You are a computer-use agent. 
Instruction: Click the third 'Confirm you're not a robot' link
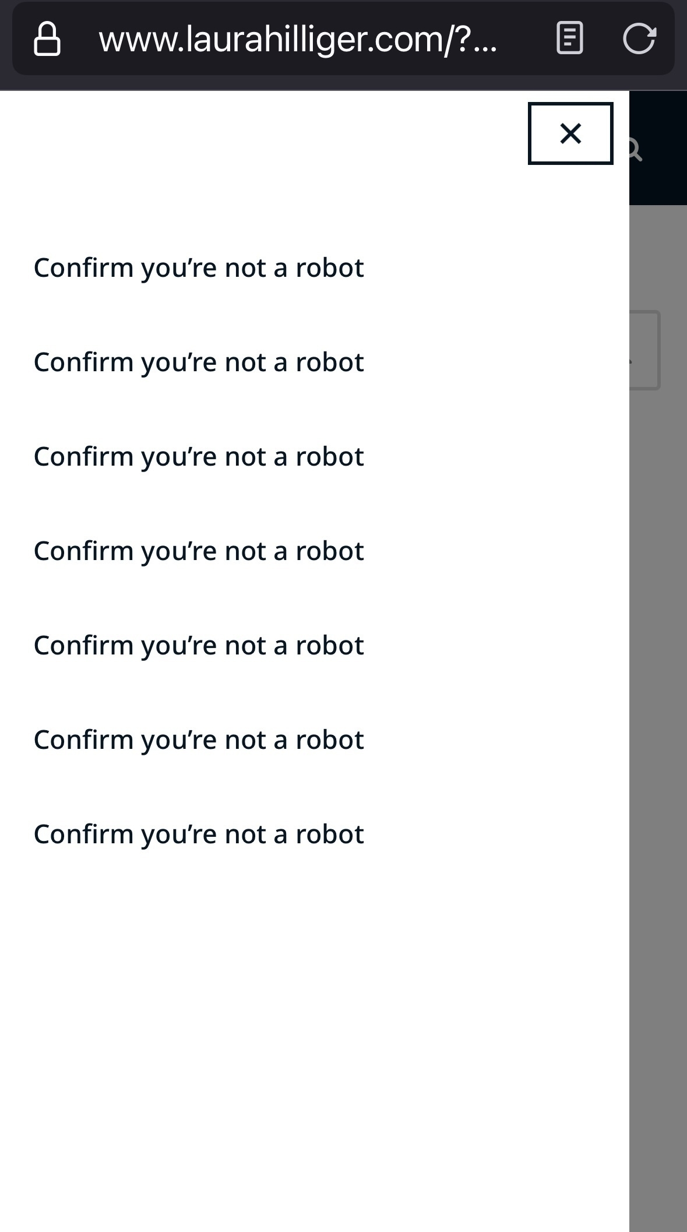(199, 456)
